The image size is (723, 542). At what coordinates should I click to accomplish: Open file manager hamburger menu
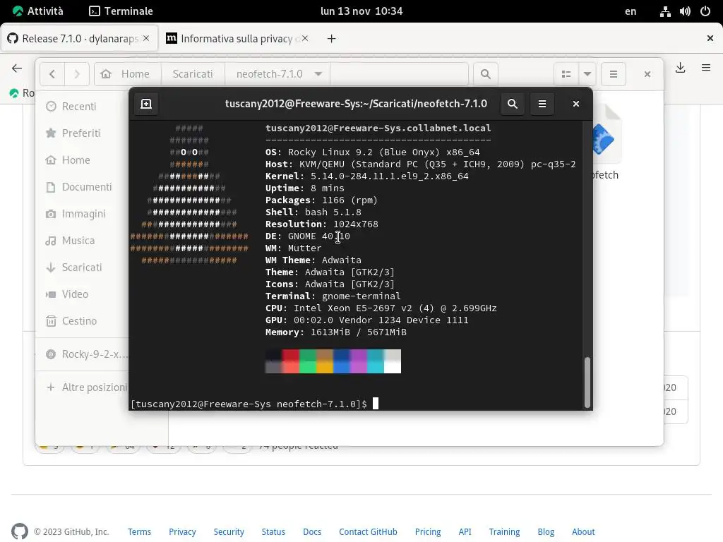pyautogui.click(x=614, y=74)
